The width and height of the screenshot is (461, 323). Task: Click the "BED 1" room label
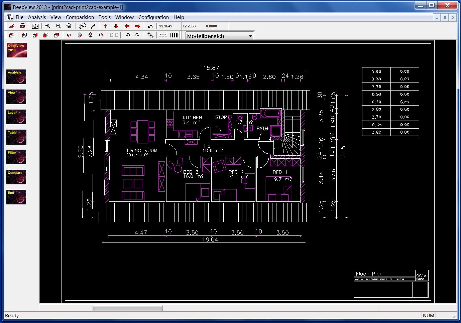[x=280, y=172]
